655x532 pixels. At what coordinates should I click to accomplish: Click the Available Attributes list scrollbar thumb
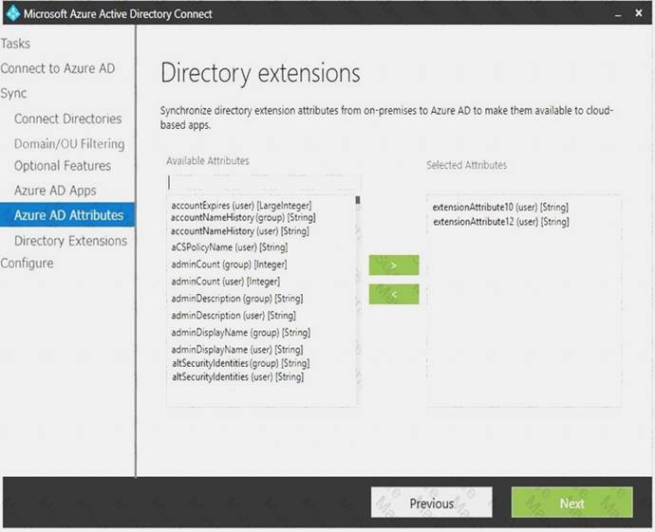pyautogui.click(x=358, y=200)
